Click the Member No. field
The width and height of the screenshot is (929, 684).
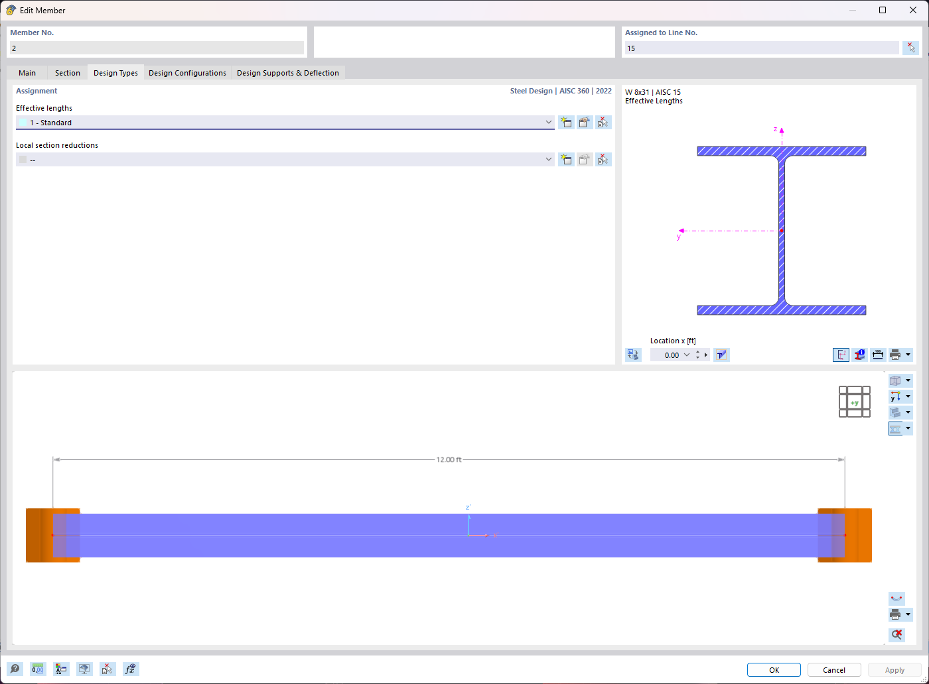tap(157, 48)
